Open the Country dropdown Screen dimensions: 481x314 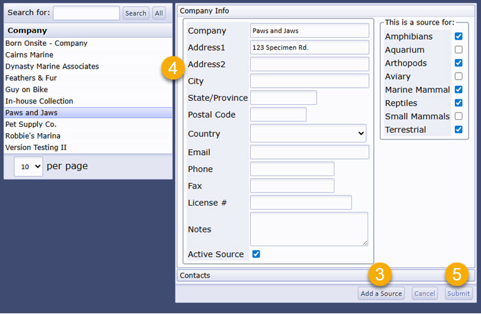click(x=308, y=134)
